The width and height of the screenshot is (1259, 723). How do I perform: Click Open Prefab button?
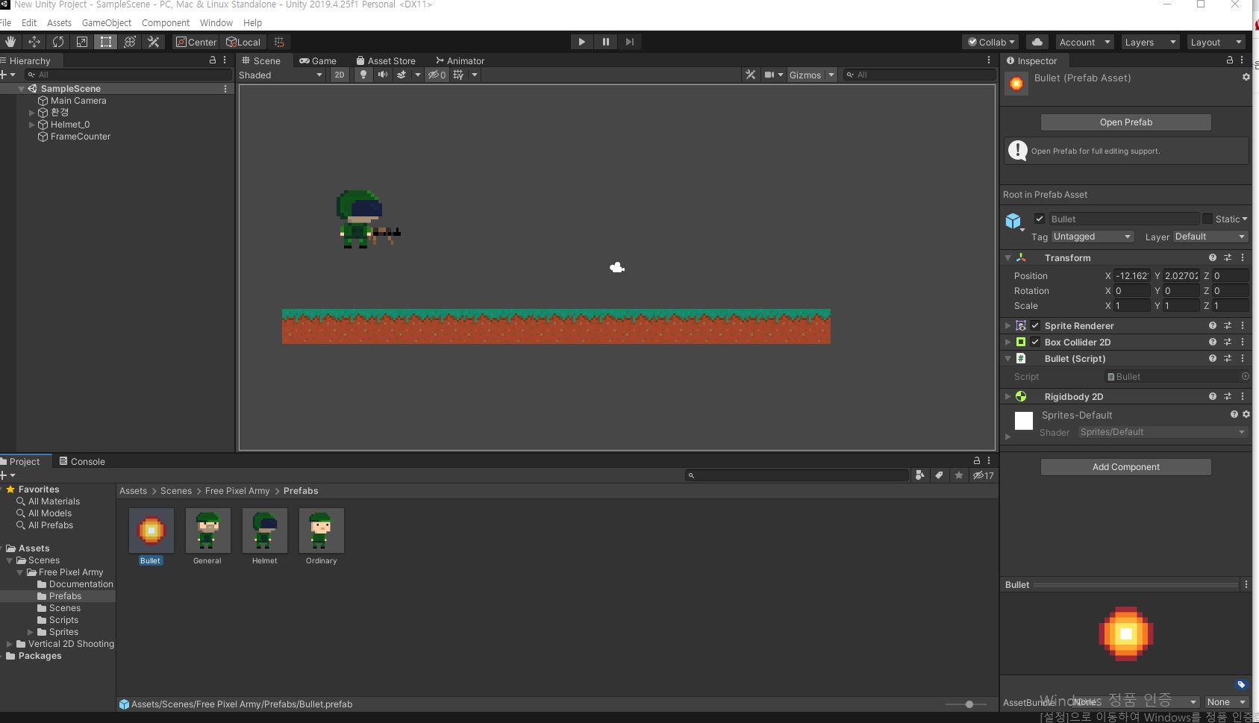[1125, 122]
